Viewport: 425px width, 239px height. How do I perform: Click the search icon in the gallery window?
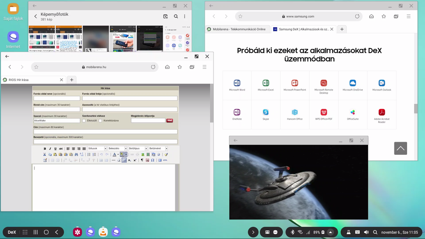[176, 17]
